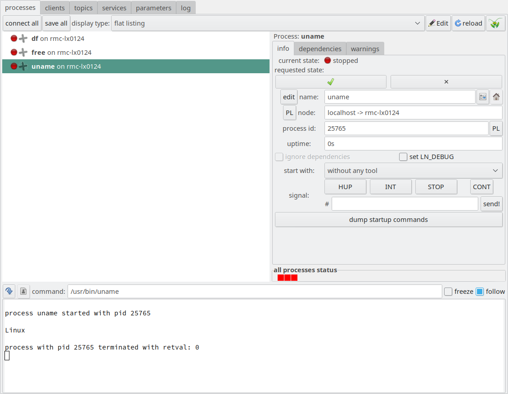Click the node field showing localhost

click(x=414, y=113)
